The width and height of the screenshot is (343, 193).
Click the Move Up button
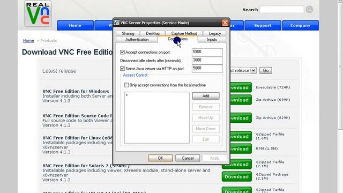206,117
